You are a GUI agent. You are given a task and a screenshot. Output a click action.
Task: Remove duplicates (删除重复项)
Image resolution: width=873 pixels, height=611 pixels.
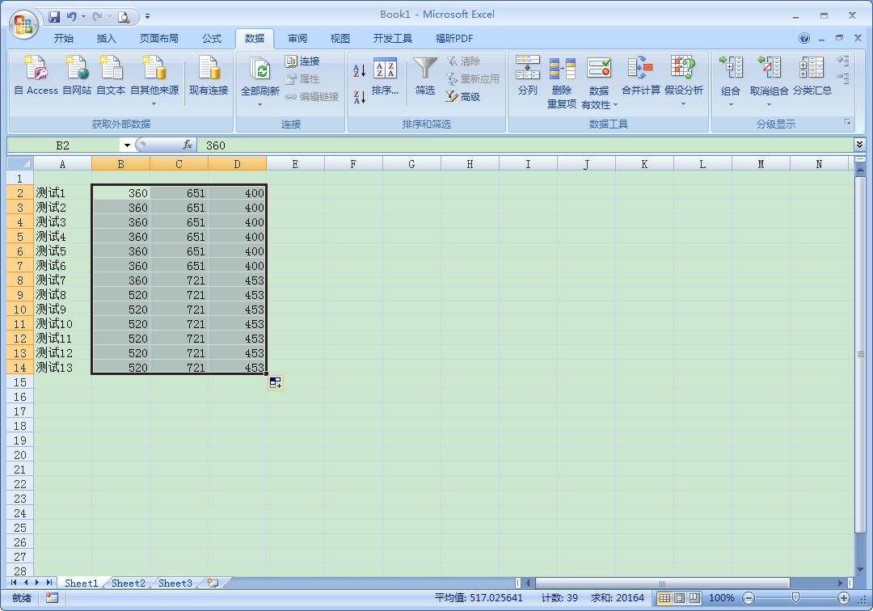[x=562, y=82]
